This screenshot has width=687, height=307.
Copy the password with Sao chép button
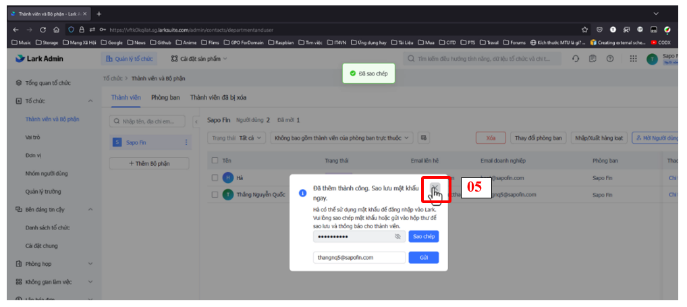pos(424,236)
